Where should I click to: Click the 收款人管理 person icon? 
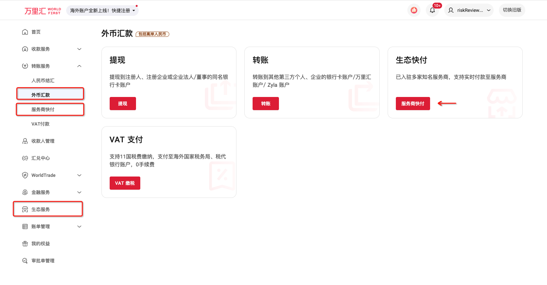point(25,141)
